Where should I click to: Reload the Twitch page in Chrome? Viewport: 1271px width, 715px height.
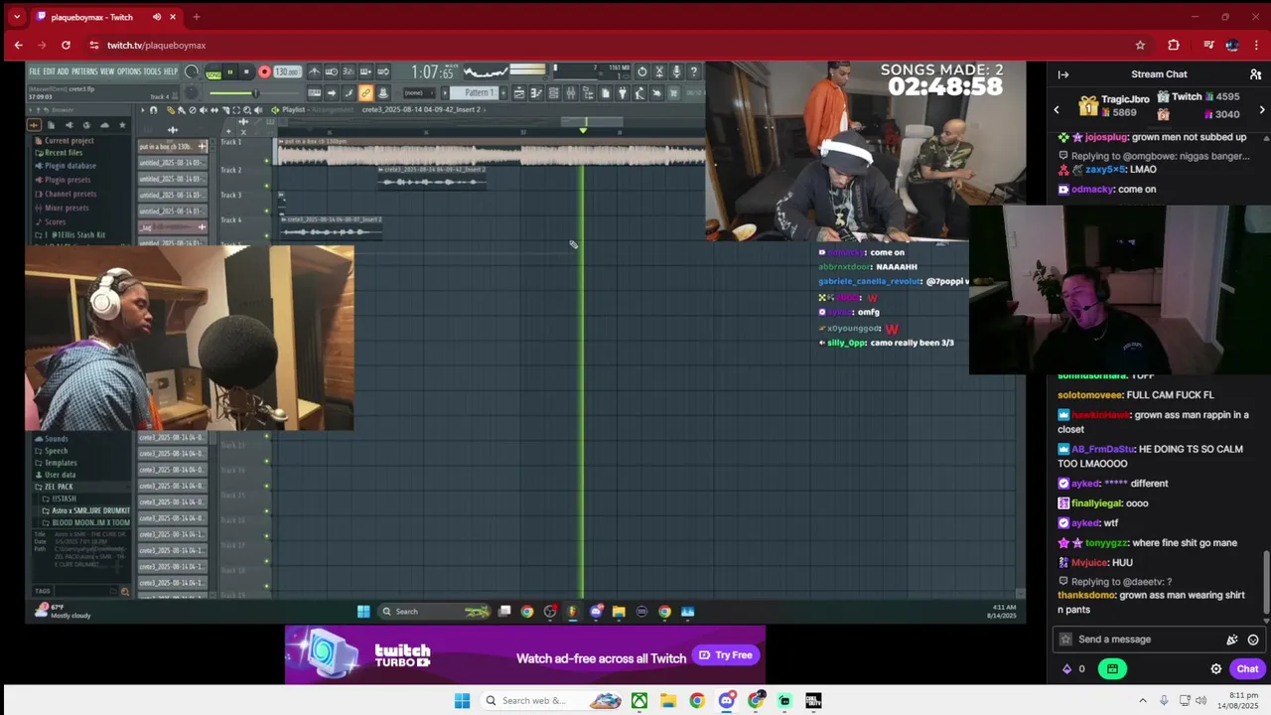click(x=66, y=45)
